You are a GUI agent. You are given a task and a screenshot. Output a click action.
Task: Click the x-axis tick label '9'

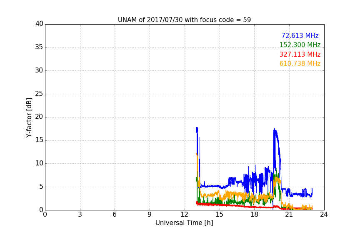coord(150,215)
